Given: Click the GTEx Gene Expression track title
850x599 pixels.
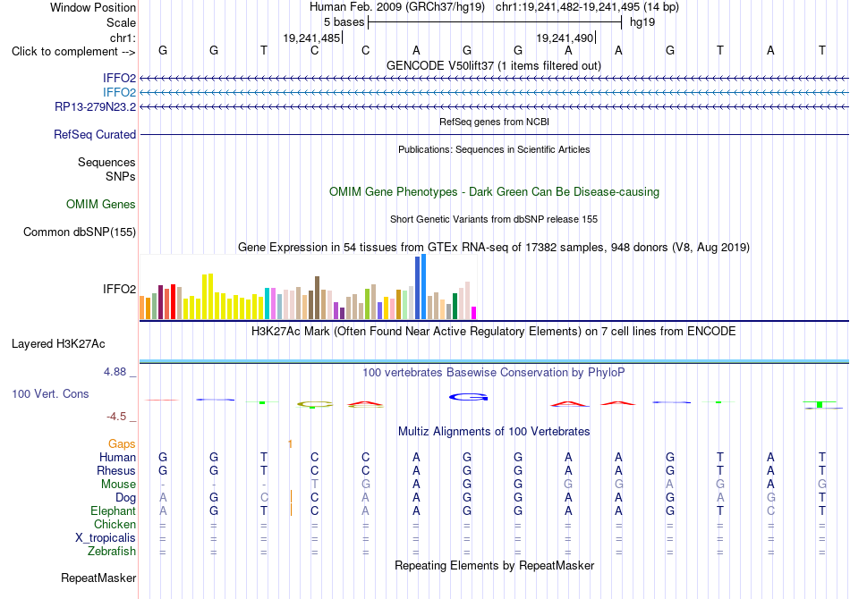Looking at the screenshot, I should point(494,248).
